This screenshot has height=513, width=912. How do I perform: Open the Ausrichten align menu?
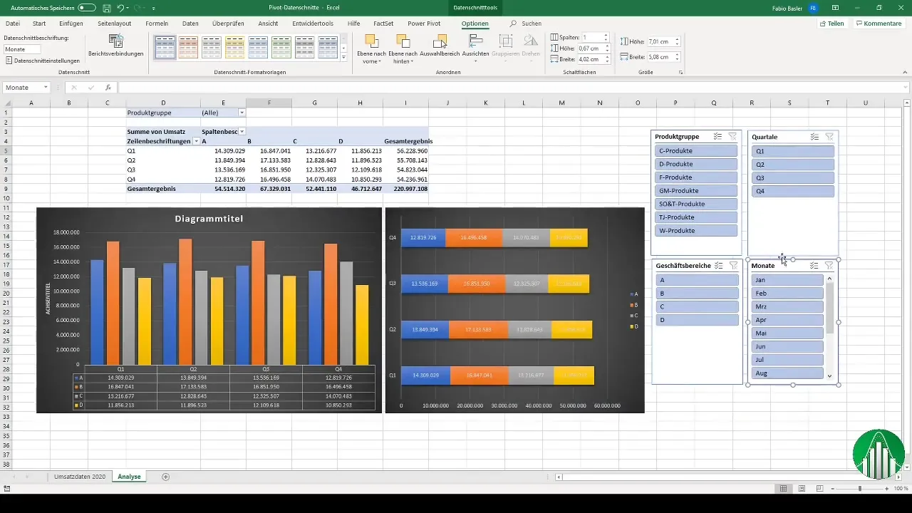click(475, 48)
